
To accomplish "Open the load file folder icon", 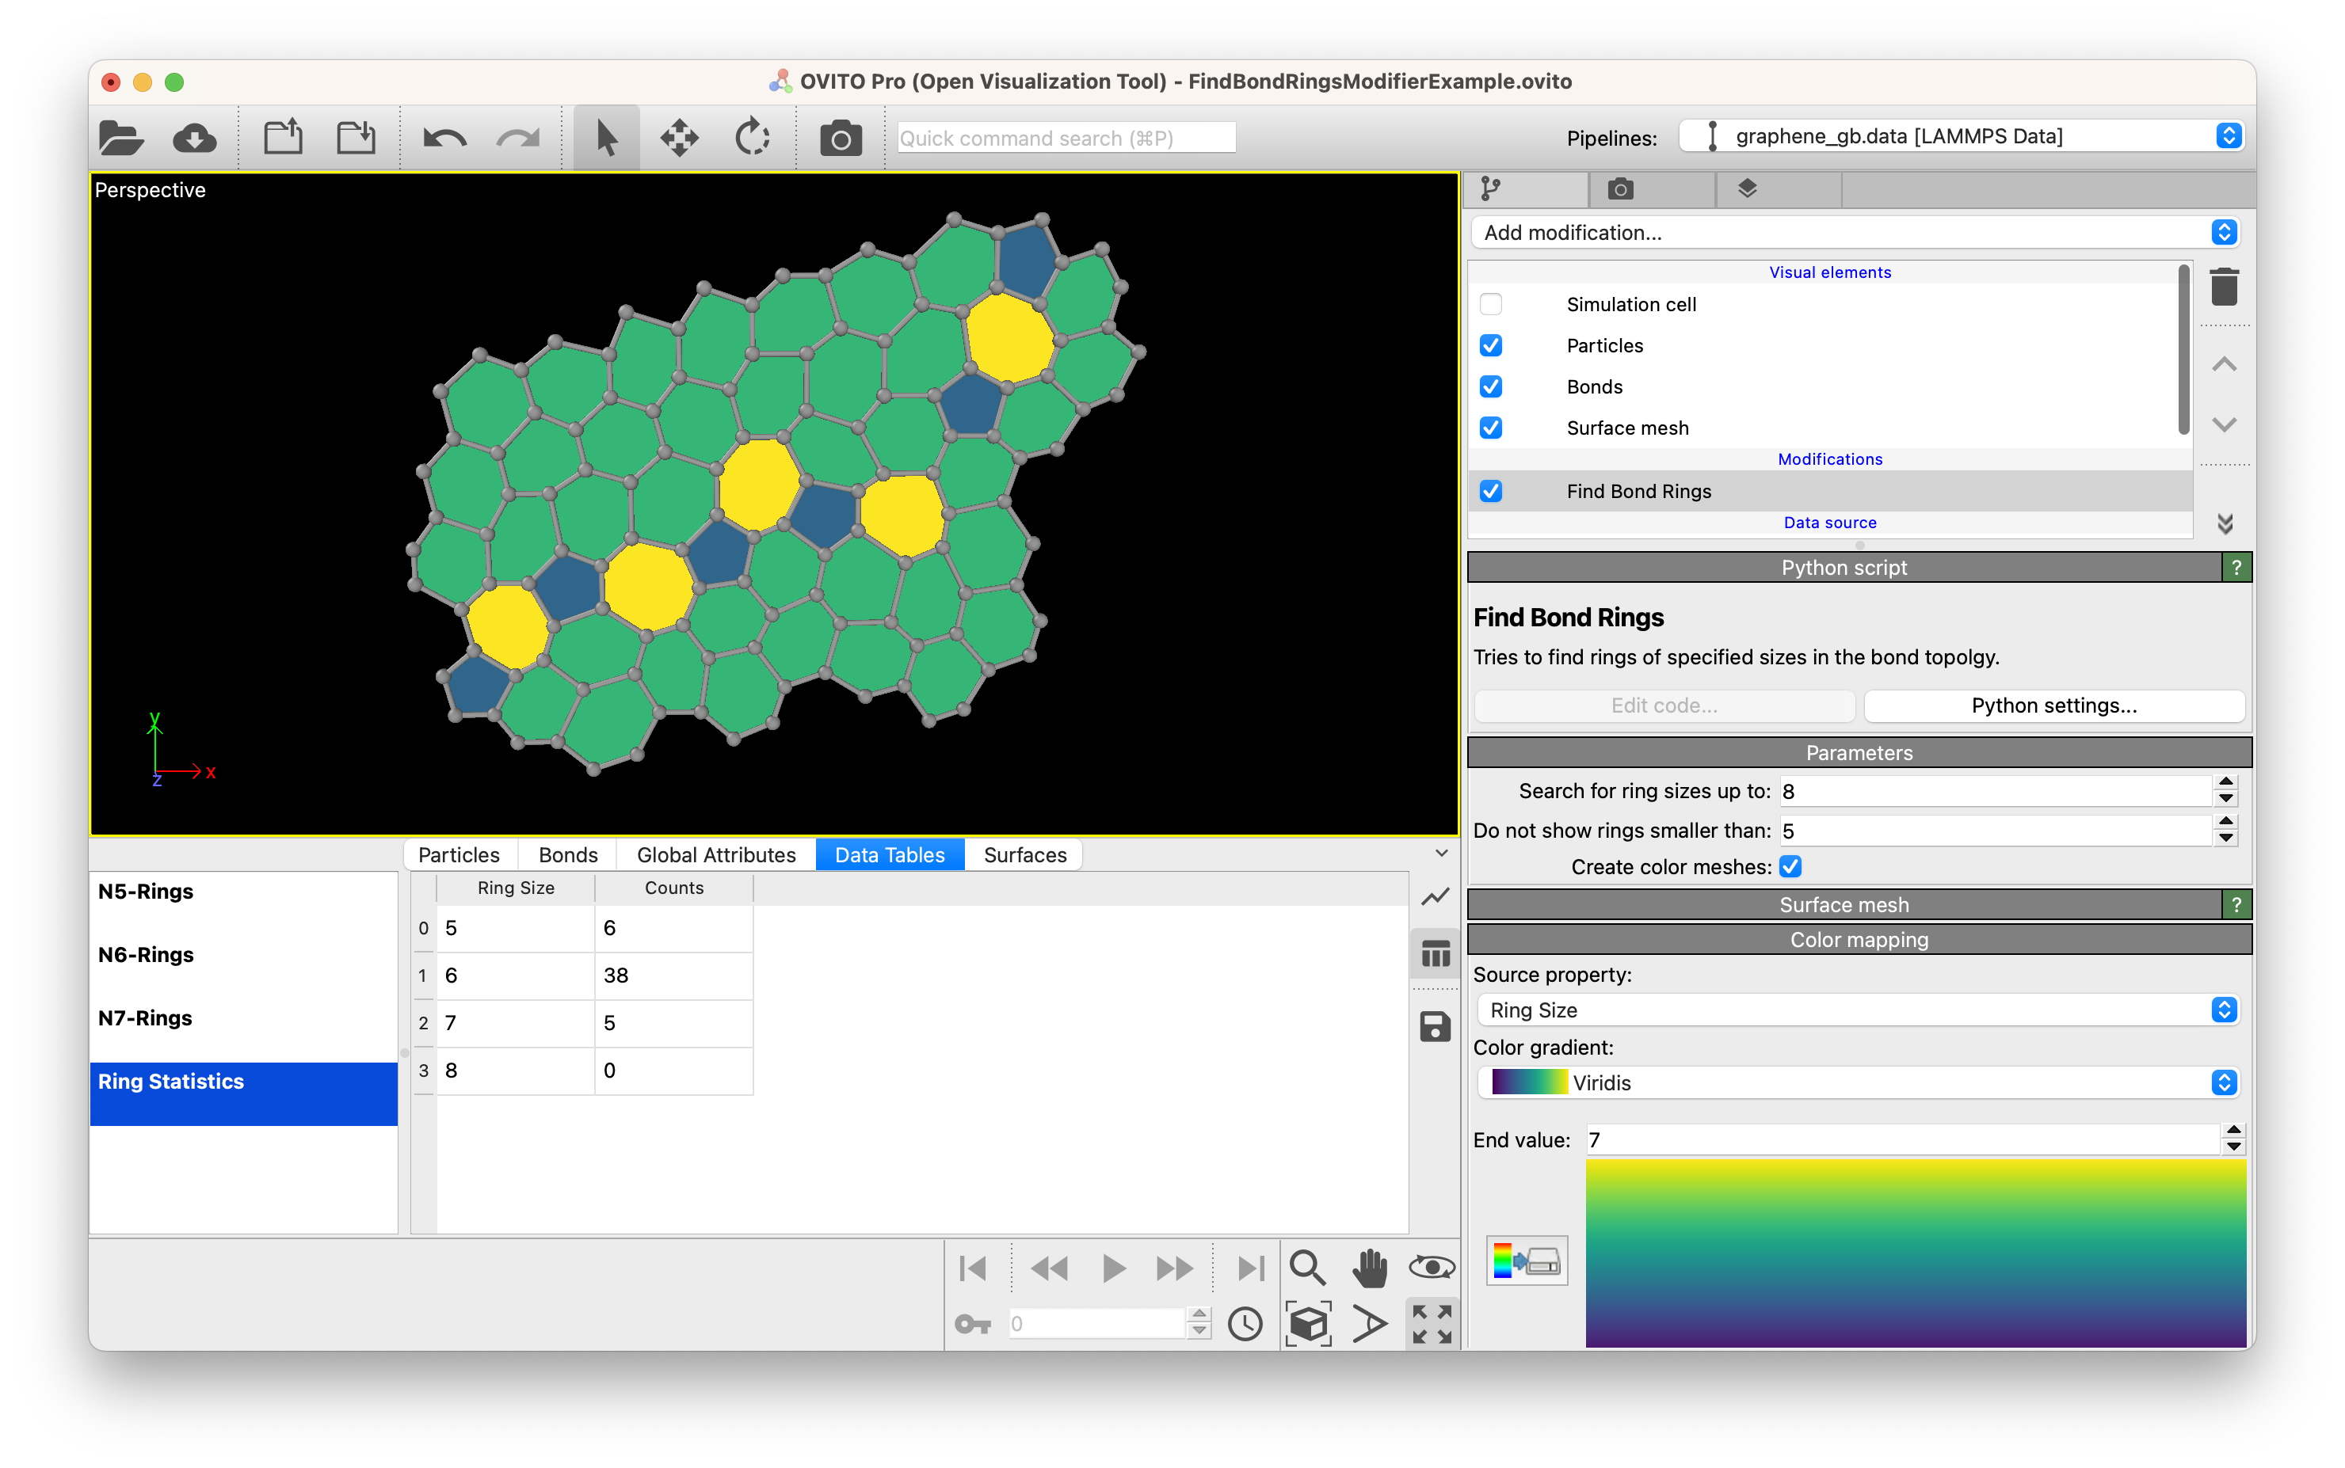I will tap(121, 138).
